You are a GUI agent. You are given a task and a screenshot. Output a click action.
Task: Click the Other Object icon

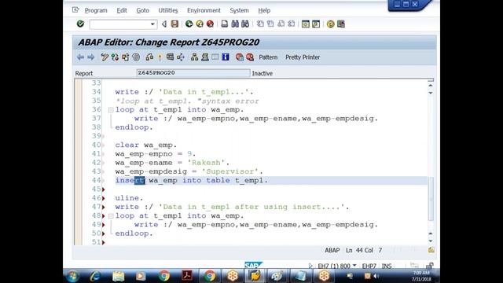point(125,57)
